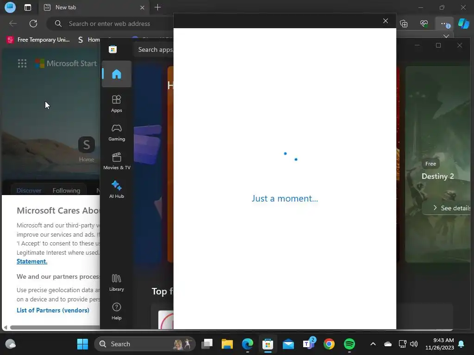Open Home in Microsoft Store sidebar
The width and height of the screenshot is (474, 355).
(x=116, y=74)
